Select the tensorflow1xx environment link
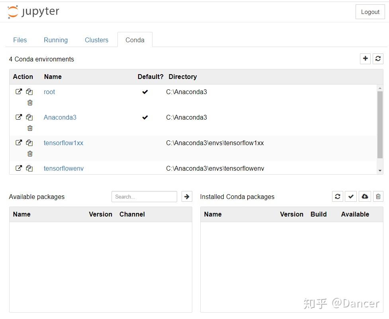This screenshot has height=319, width=389. click(x=63, y=143)
